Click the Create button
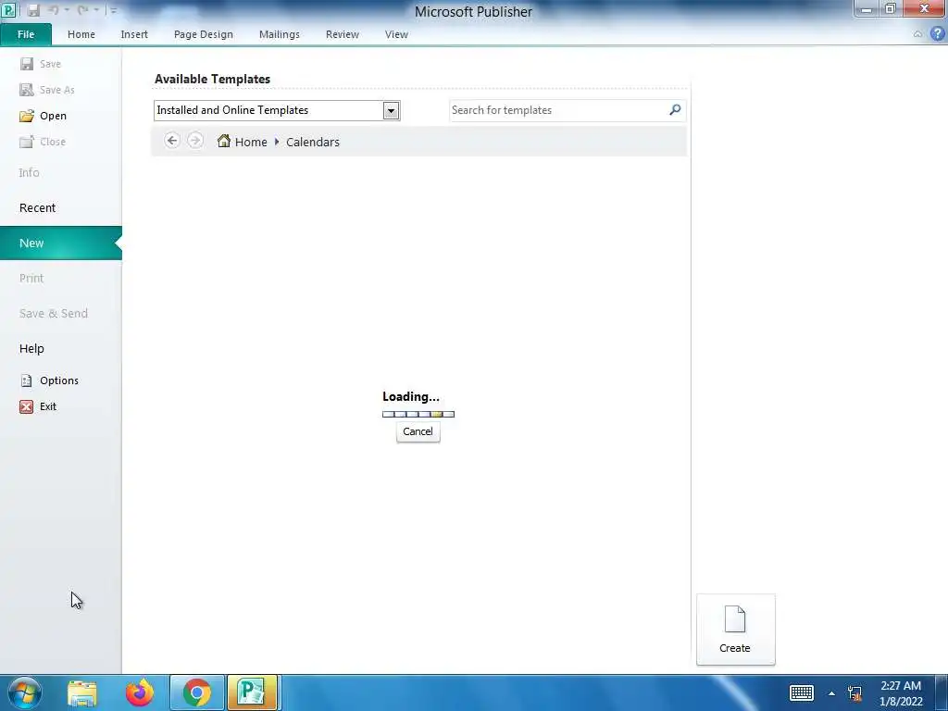 [735, 630]
